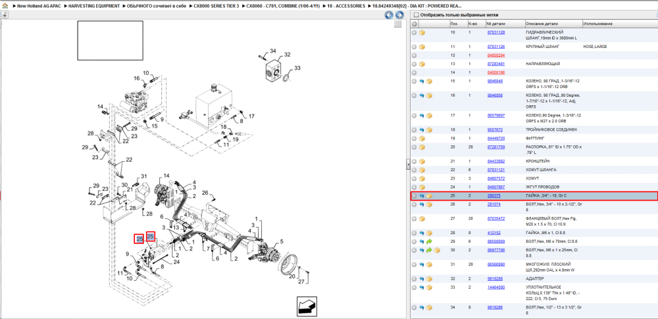Click 'КРОНШТЕЙН' description in row 21
This screenshot has width=658, height=319.
pos(537,161)
